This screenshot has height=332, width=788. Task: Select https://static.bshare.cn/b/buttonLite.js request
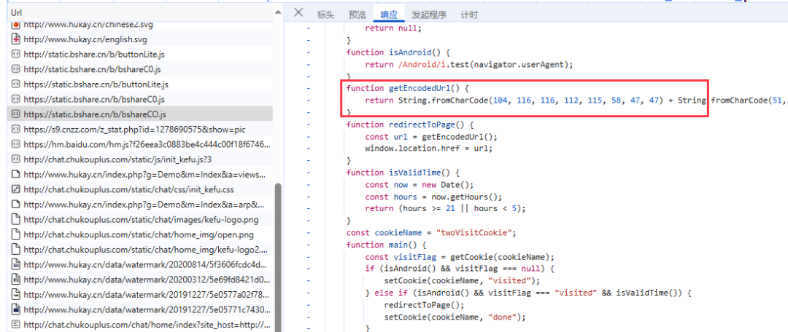coord(140,84)
